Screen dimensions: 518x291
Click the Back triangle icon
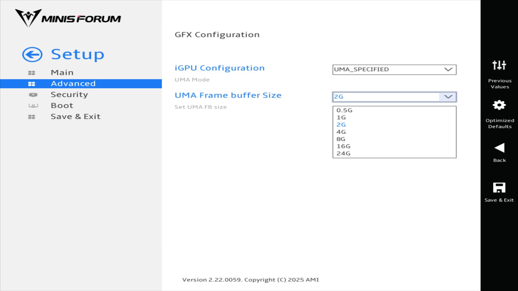(x=499, y=148)
